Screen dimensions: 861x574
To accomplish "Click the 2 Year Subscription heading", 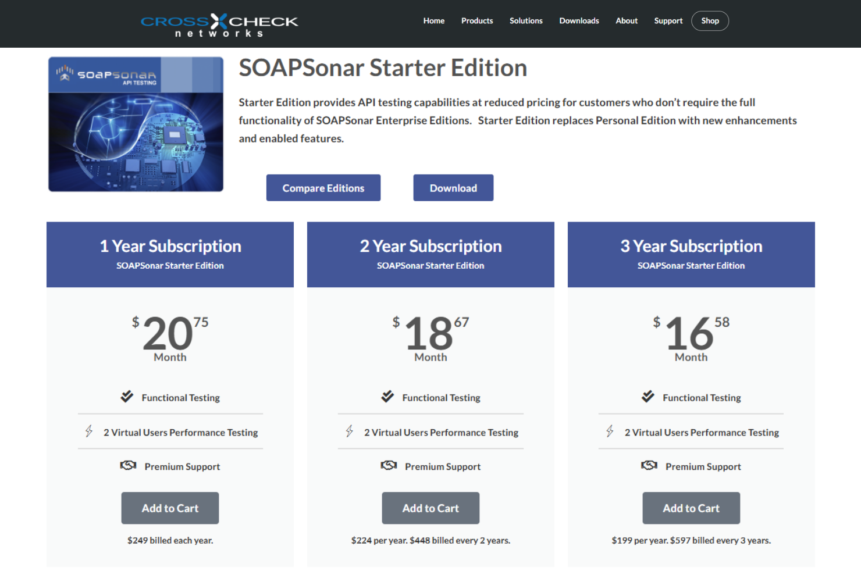I will point(430,247).
